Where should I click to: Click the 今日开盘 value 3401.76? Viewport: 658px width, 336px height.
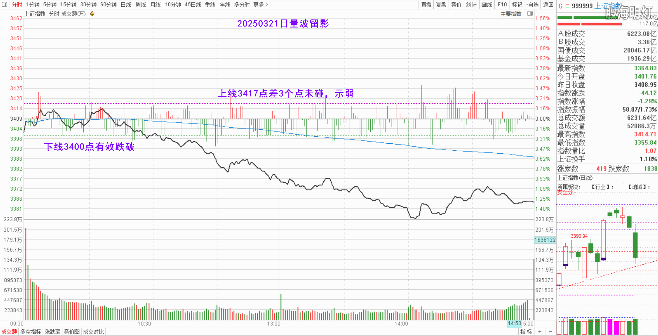[645, 76]
